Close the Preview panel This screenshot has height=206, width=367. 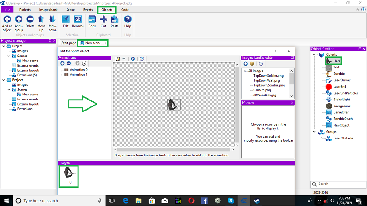click(x=292, y=103)
